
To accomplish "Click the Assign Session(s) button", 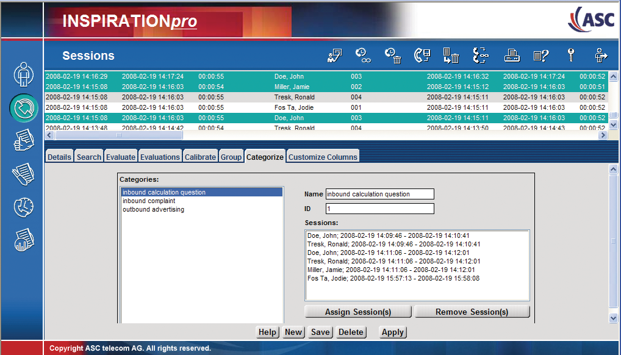I will (357, 311).
